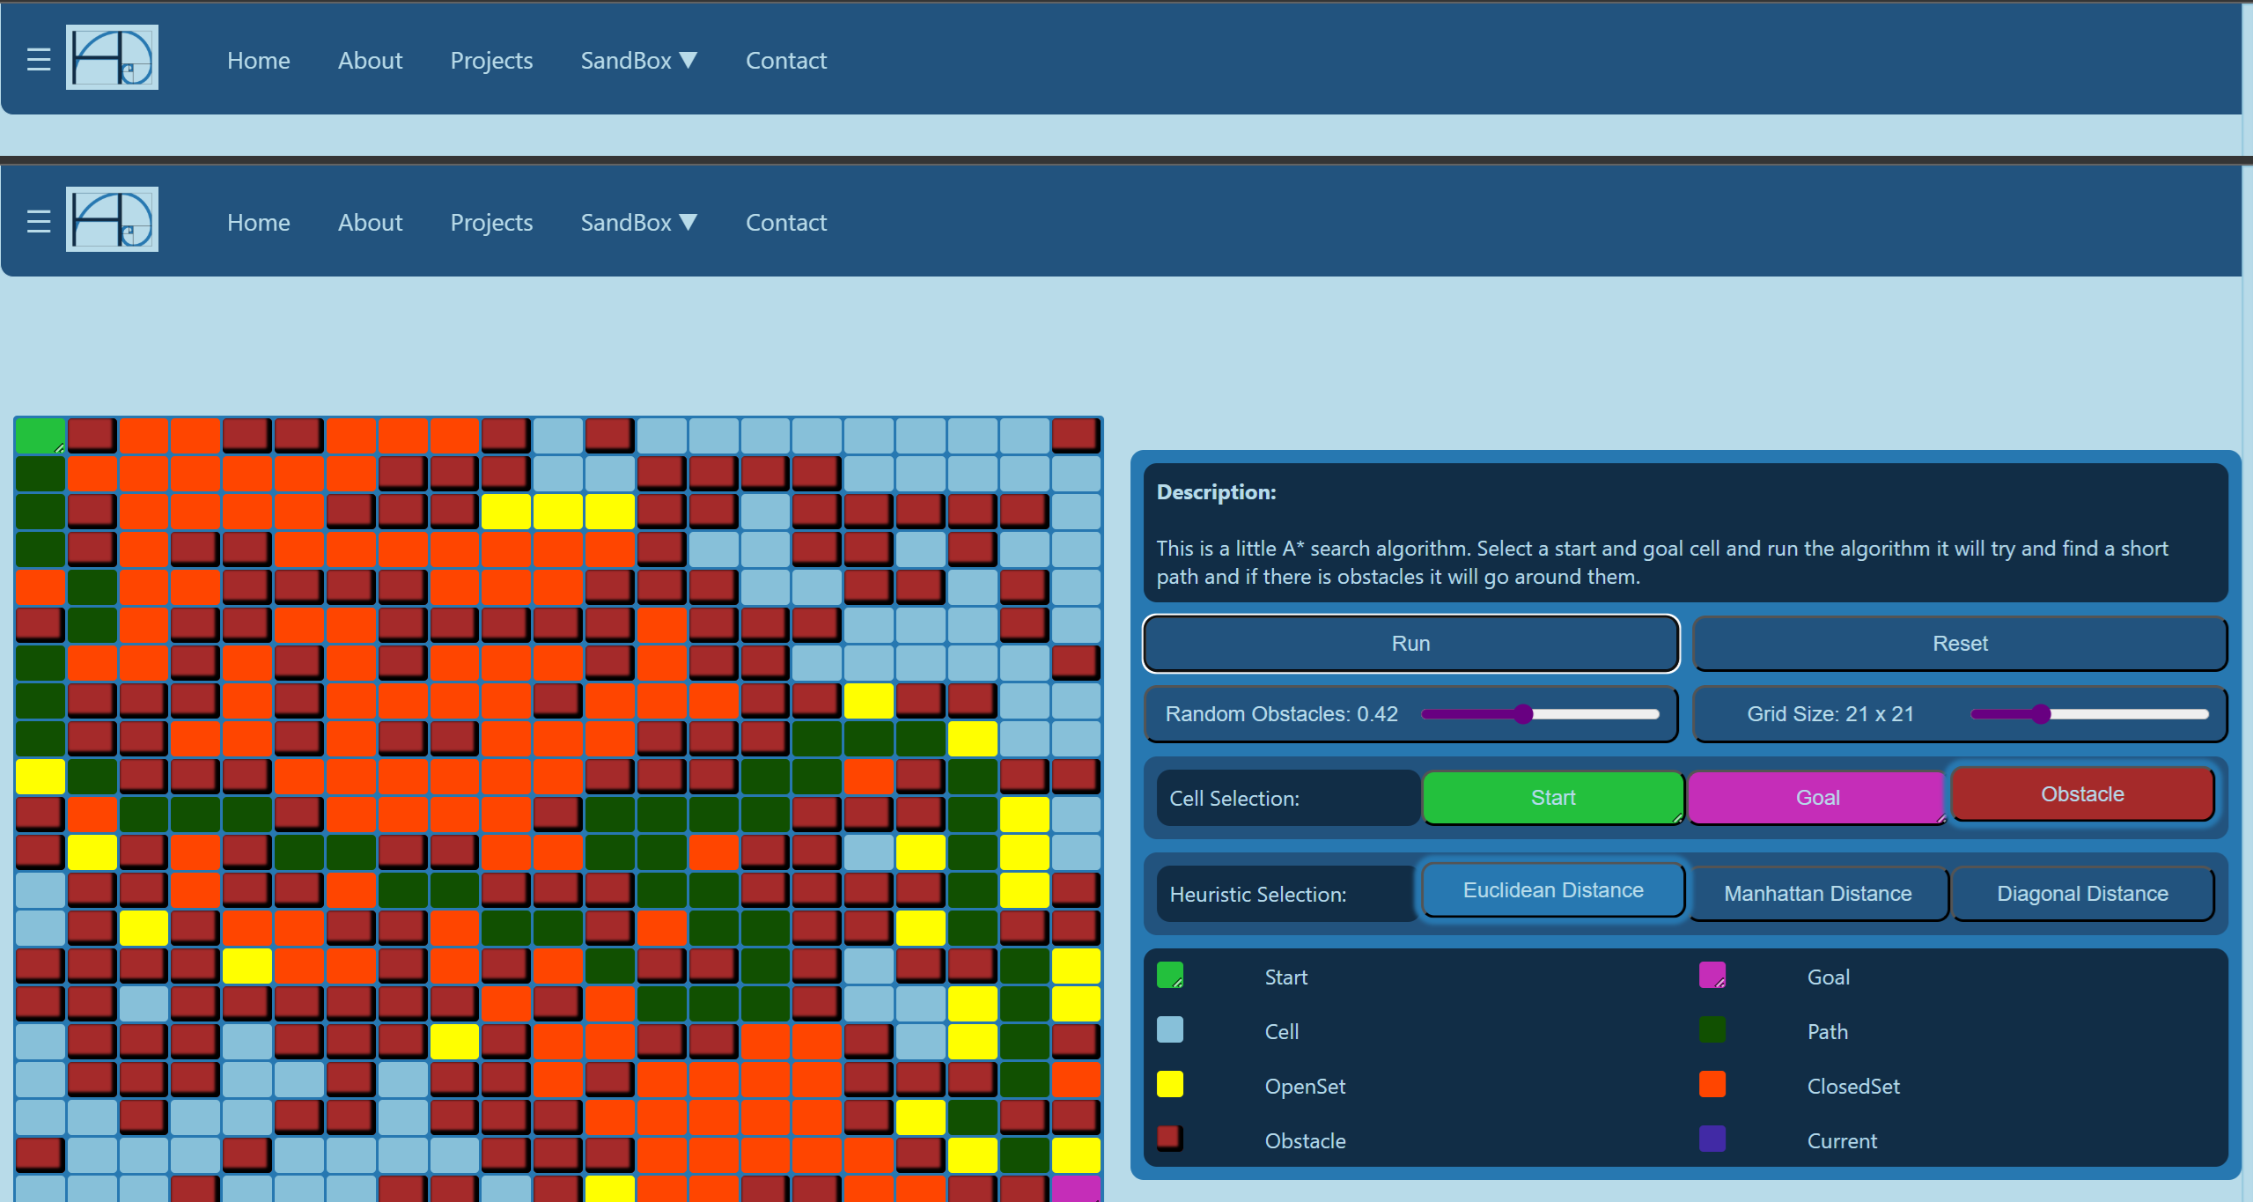The image size is (2253, 1202).
Task: Select Goal cell selection mode
Action: coord(1817,798)
